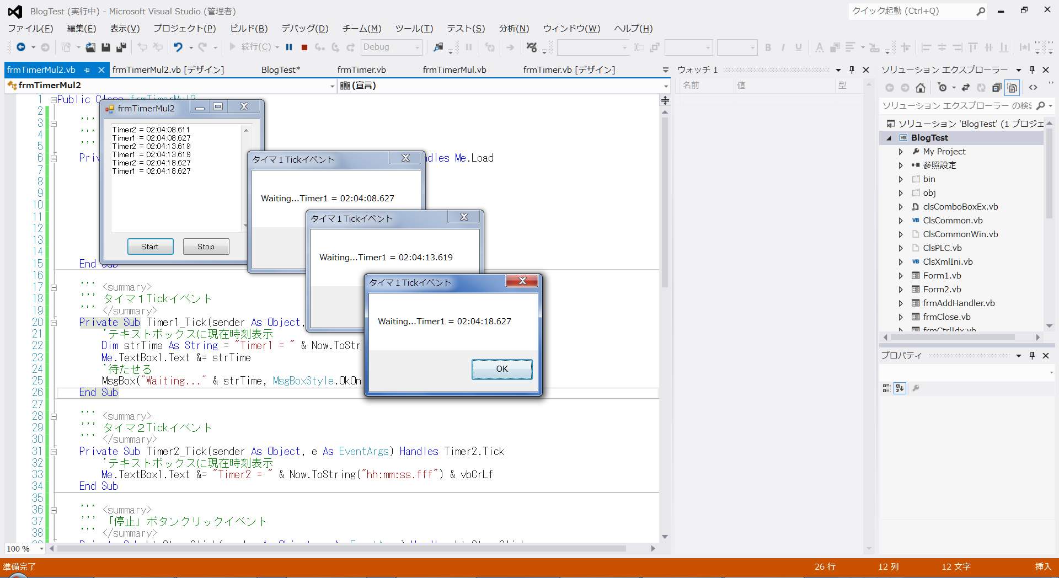This screenshot has width=1059, height=578.
Task: Click the Pause (break all) debug icon
Action: (x=289, y=47)
